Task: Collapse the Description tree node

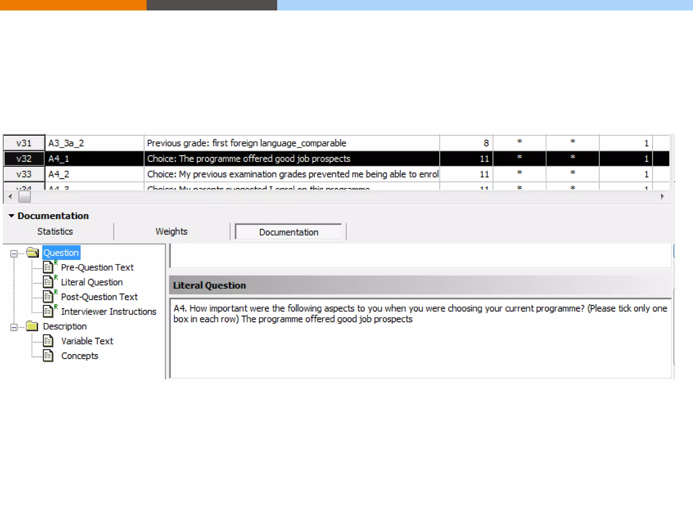Action: (14, 327)
